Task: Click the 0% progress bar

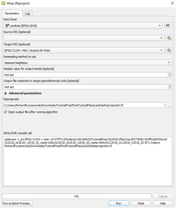Action: tap(76, 196)
